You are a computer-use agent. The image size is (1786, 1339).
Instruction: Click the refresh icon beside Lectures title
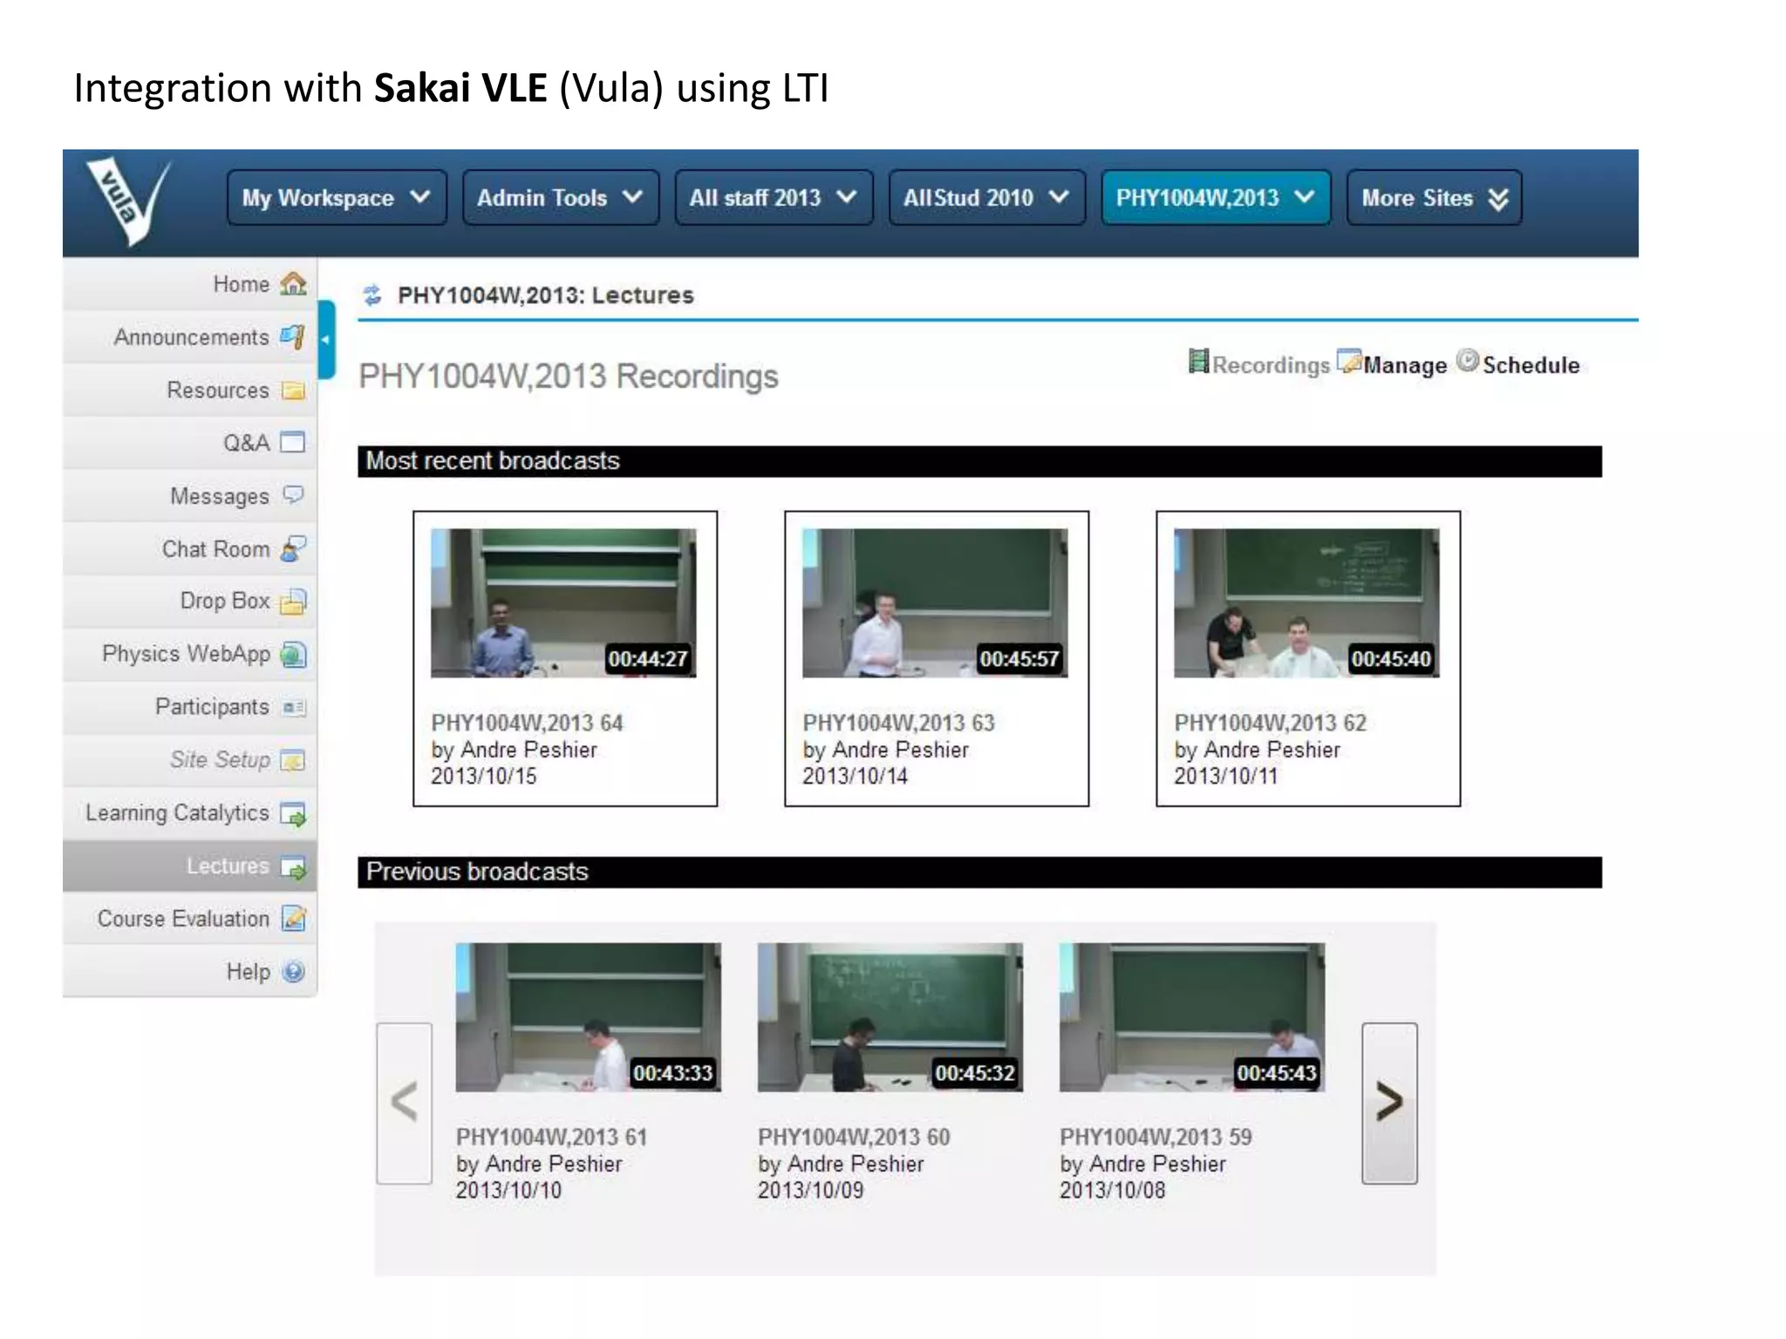pyautogui.click(x=372, y=296)
